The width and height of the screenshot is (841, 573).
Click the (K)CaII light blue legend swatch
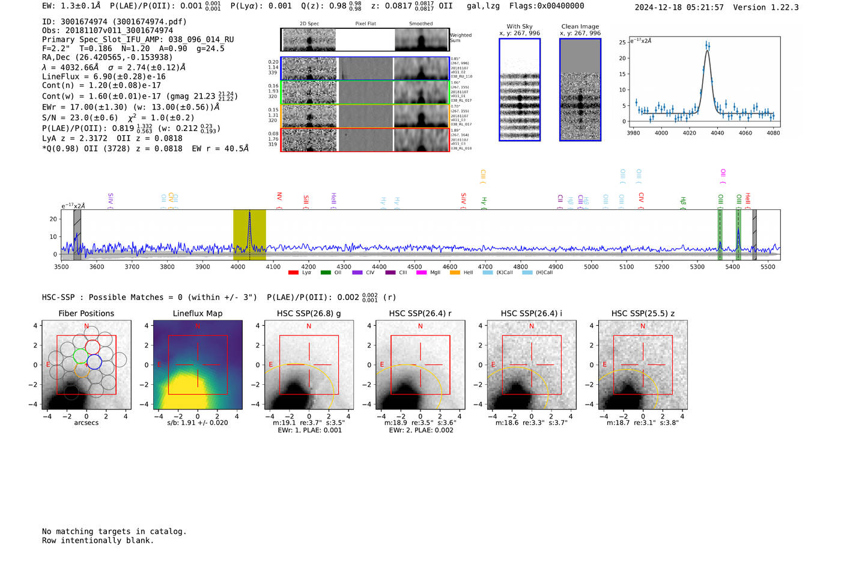tap(488, 272)
